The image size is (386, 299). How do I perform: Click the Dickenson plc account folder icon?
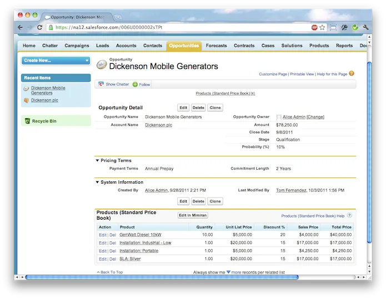(x=26, y=100)
